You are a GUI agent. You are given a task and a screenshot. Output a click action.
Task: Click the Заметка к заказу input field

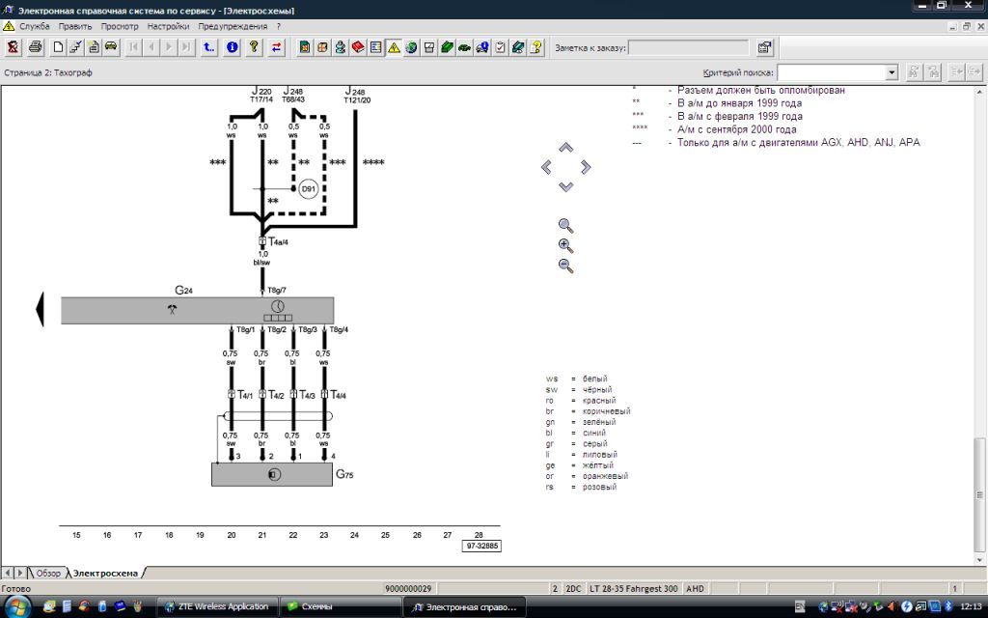(x=688, y=47)
